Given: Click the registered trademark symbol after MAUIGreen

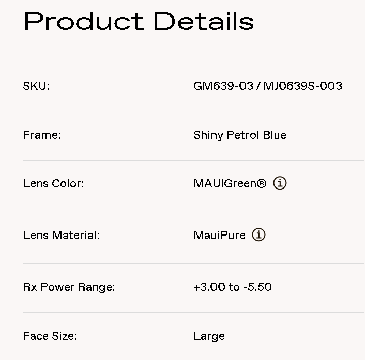Looking at the screenshot, I should [x=262, y=183].
